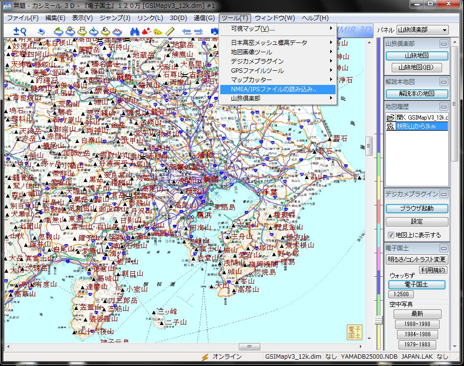The image size is (464, 366).
Task: Collapse the 解説本地図 panel section
Action: click(443, 82)
